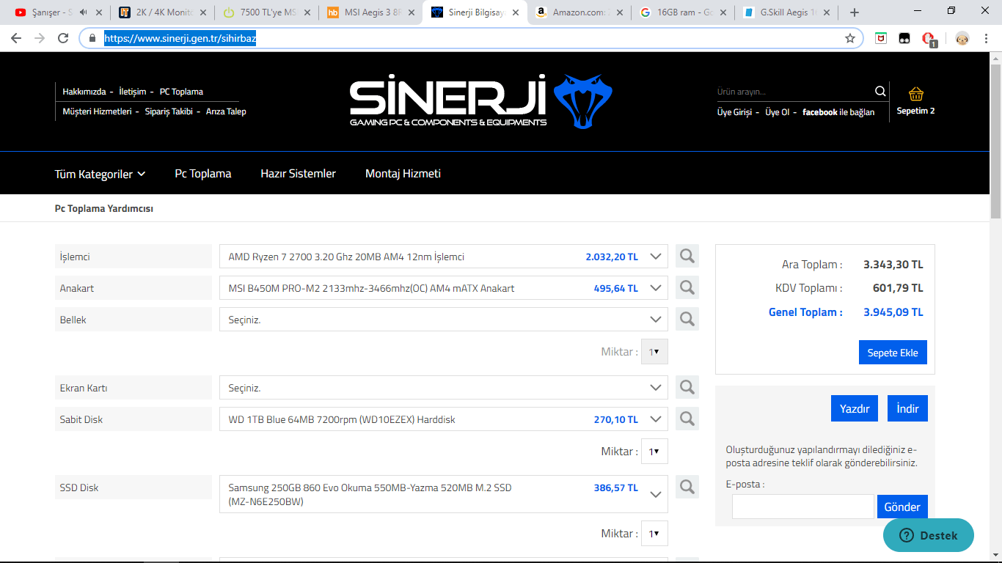
Task: Open Pc Toplama in the navigation bar
Action: pos(203,174)
